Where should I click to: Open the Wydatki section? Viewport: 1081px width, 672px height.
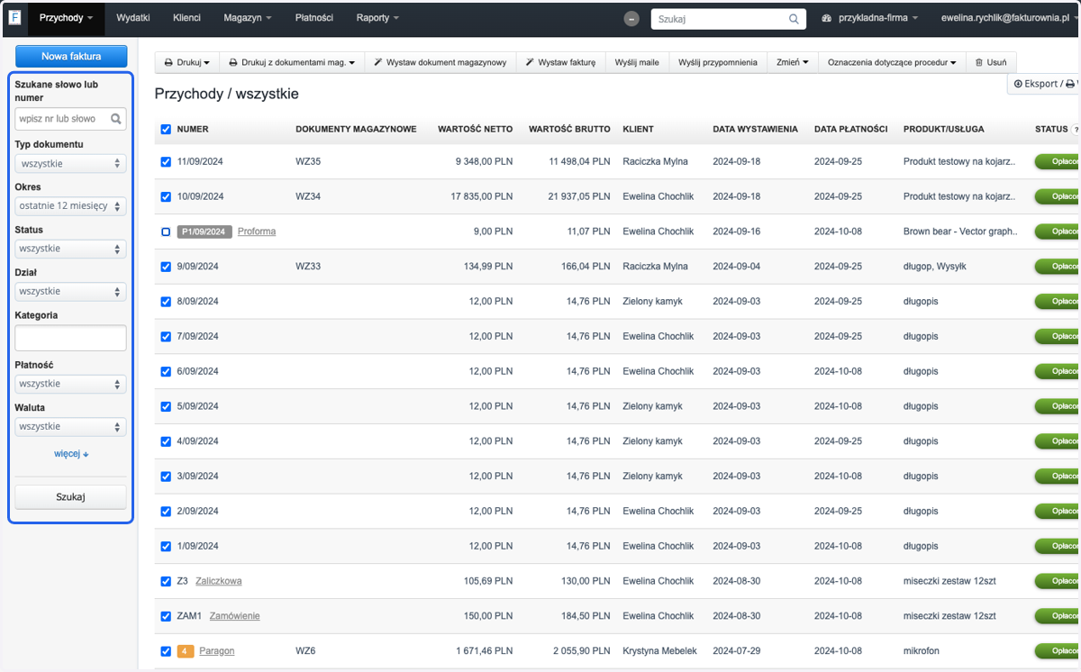pyautogui.click(x=133, y=18)
